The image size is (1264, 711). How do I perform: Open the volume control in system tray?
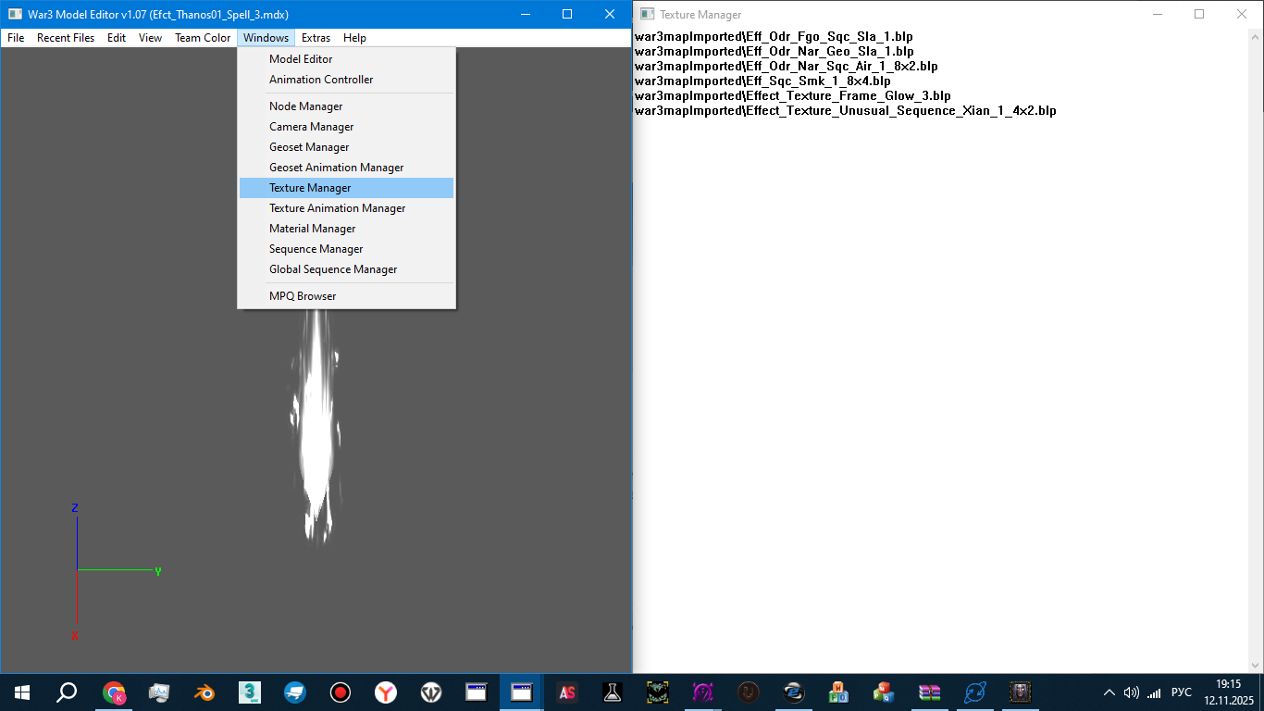pyautogui.click(x=1131, y=692)
